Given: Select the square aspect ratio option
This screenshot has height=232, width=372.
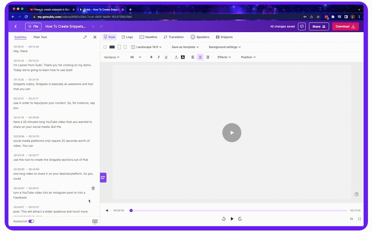Looking at the screenshot, I should click(x=105, y=47).
